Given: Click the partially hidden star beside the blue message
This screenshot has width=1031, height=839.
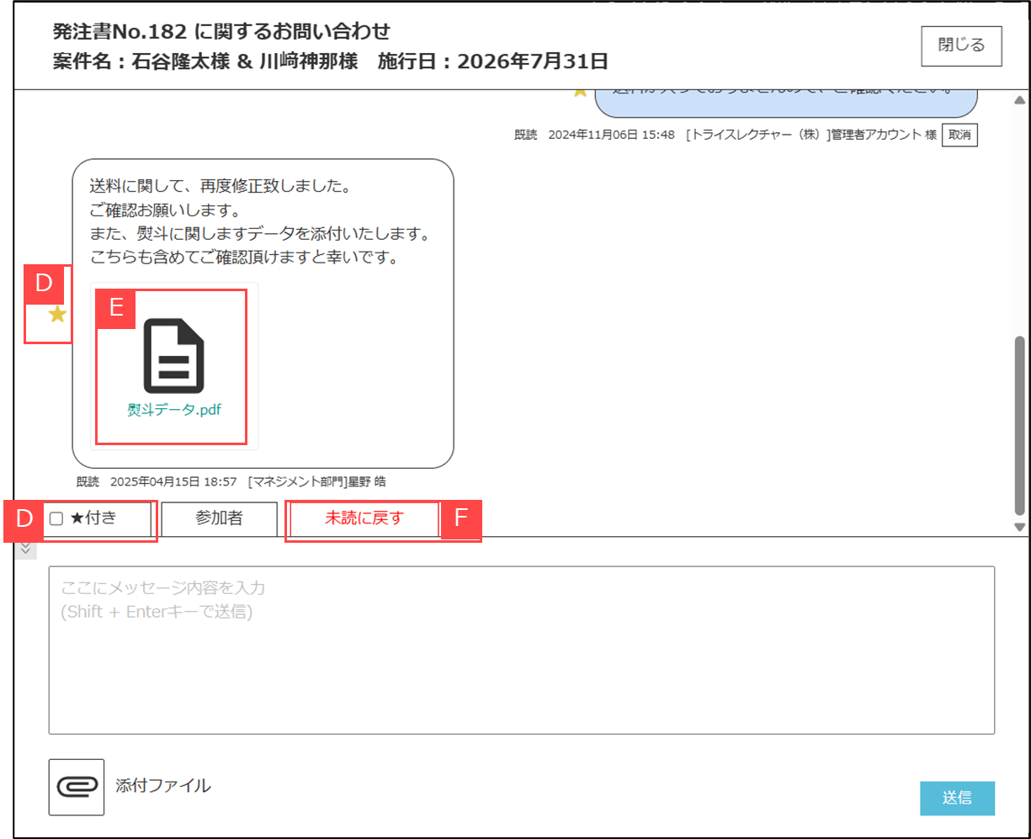Looking at the screenshot, I should 580,92.
